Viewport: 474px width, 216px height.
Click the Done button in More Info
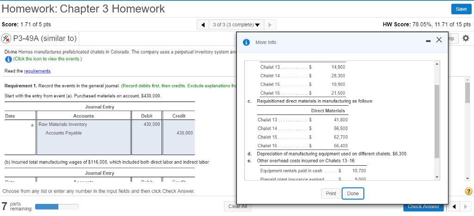point(353,193)
